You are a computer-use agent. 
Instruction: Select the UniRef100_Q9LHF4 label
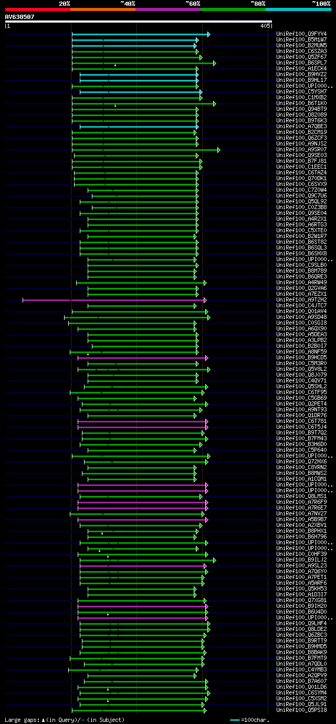point(301,624)
